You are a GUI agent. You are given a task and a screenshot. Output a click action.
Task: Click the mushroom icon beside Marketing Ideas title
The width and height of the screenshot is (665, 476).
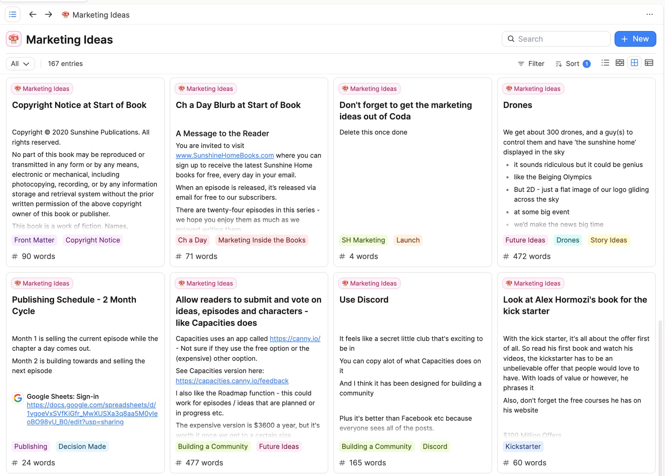tap(14, 39)
